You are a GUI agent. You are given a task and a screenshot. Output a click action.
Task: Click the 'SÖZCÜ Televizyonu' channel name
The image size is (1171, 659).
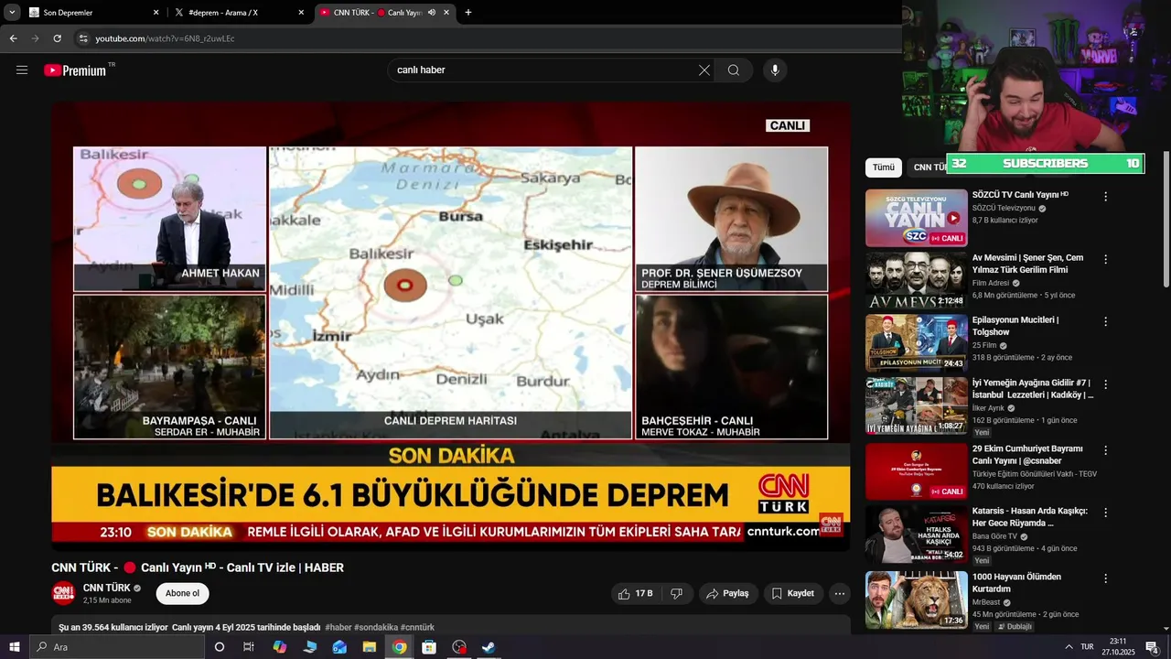pos(1004,209)
